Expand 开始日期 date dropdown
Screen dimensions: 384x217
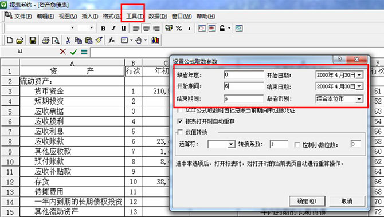pos(359,75)
